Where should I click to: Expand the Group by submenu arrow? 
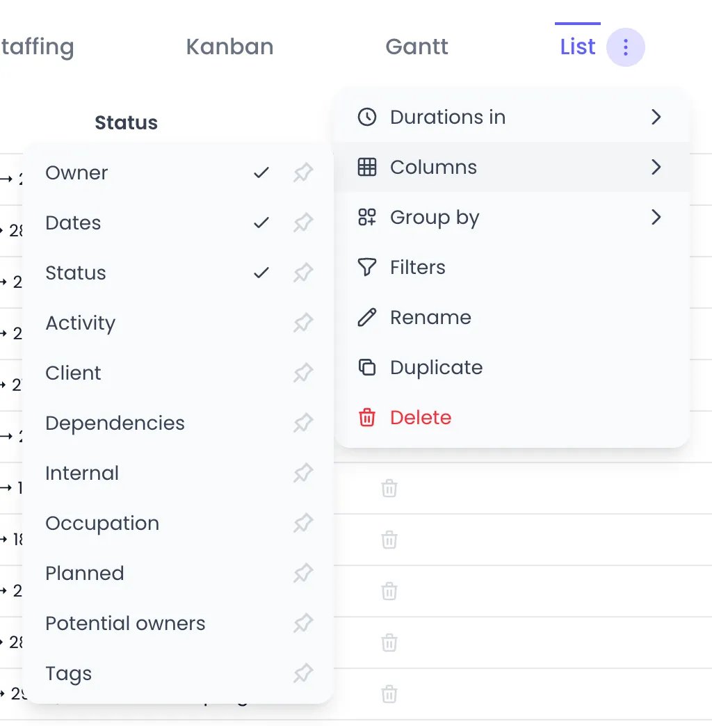tap(656, 217)
